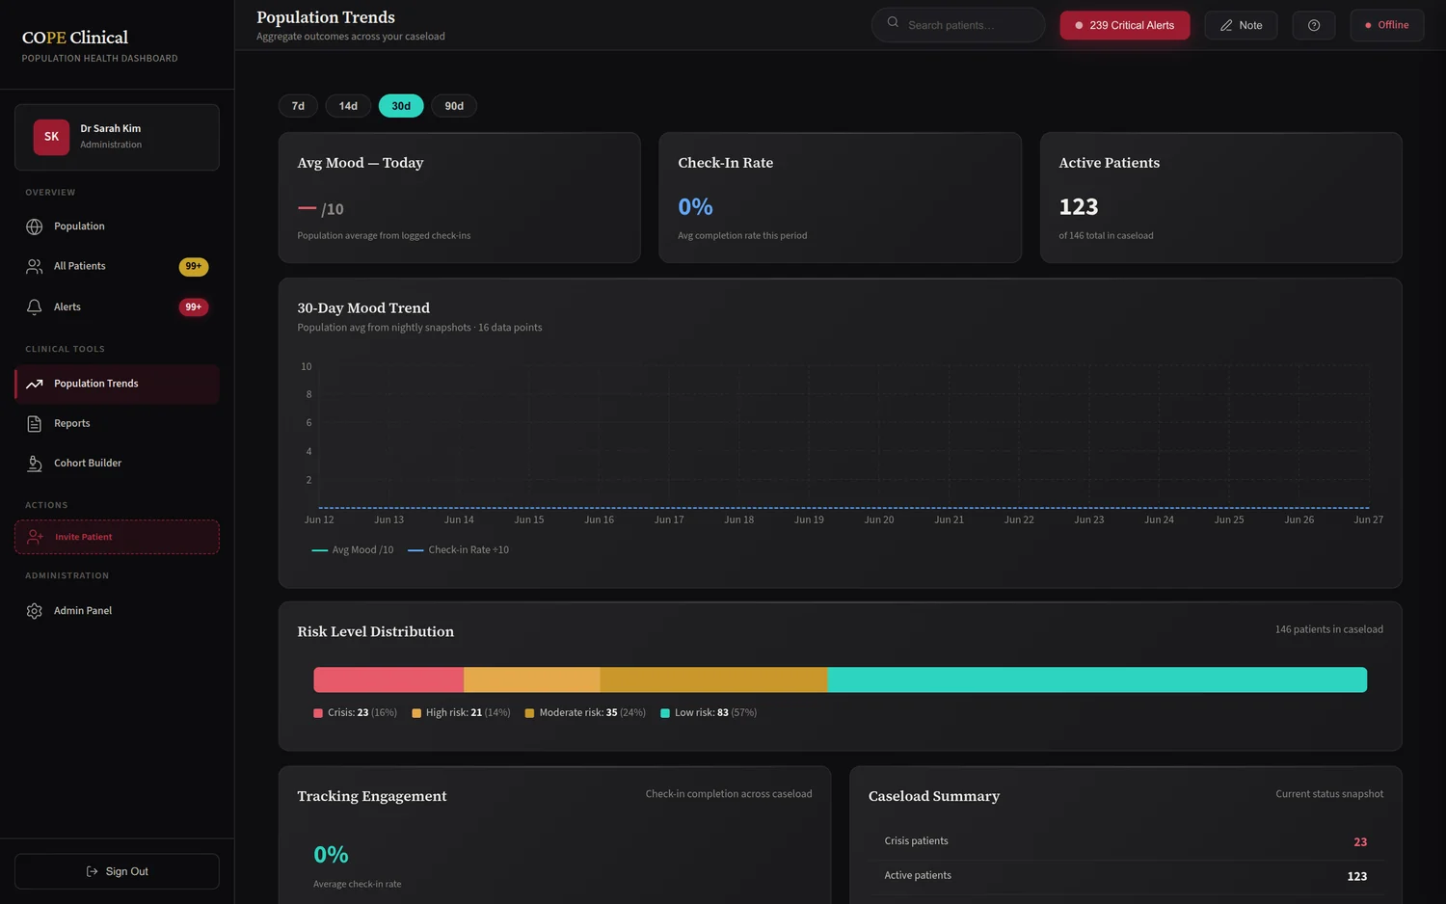Click the Admin Panel gear icon
The height and width of the screenshot is (904, 1446).
[x=35, y=611]
